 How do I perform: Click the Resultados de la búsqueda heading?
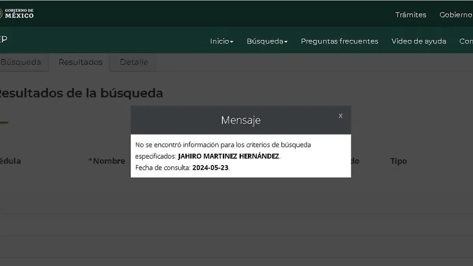(x=80, y=93)
